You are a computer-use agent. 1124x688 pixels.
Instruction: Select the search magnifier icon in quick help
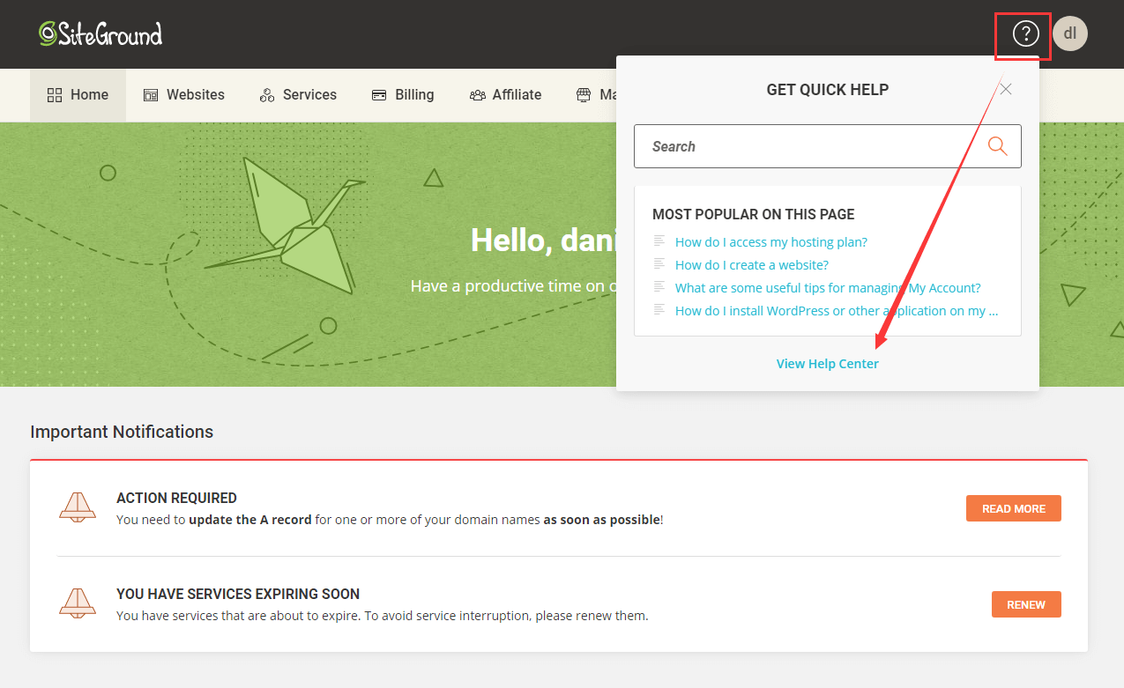(997, 145)
